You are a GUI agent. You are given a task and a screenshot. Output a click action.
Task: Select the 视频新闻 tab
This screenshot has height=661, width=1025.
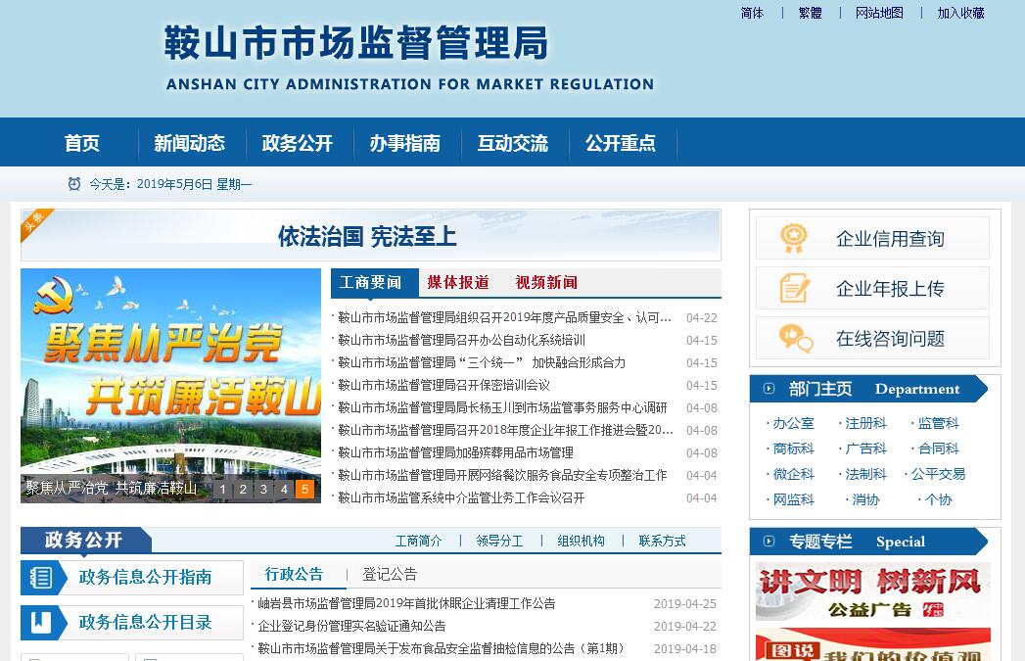point(546,282)
